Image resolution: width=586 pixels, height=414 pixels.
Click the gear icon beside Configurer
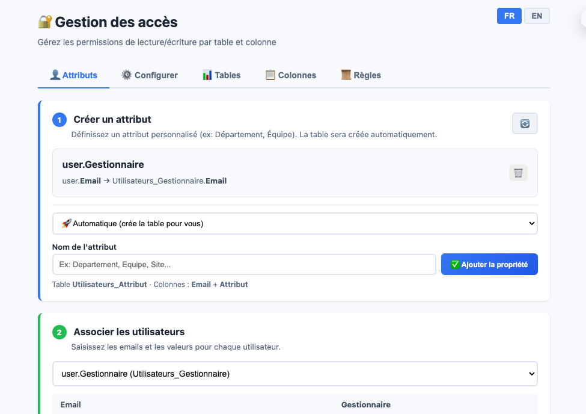tap(126, 75)
